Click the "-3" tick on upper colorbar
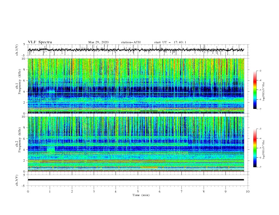 260,71
